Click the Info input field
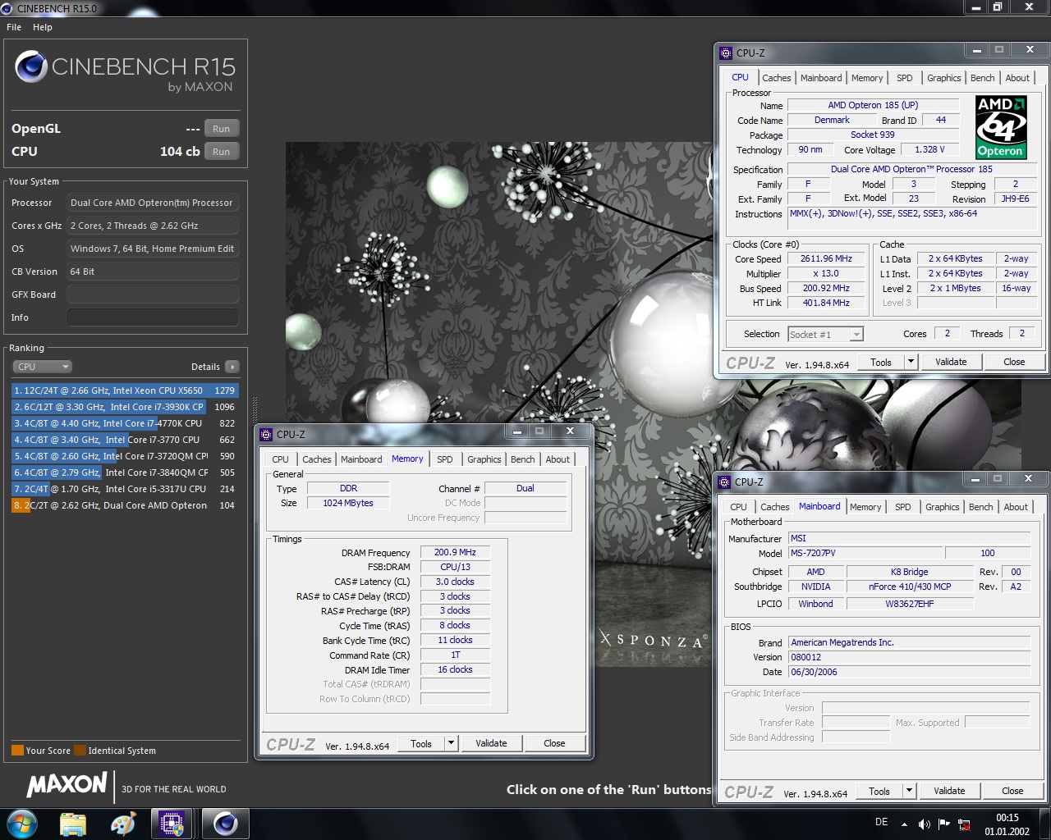1051x840 pixels. click(153, 317)
